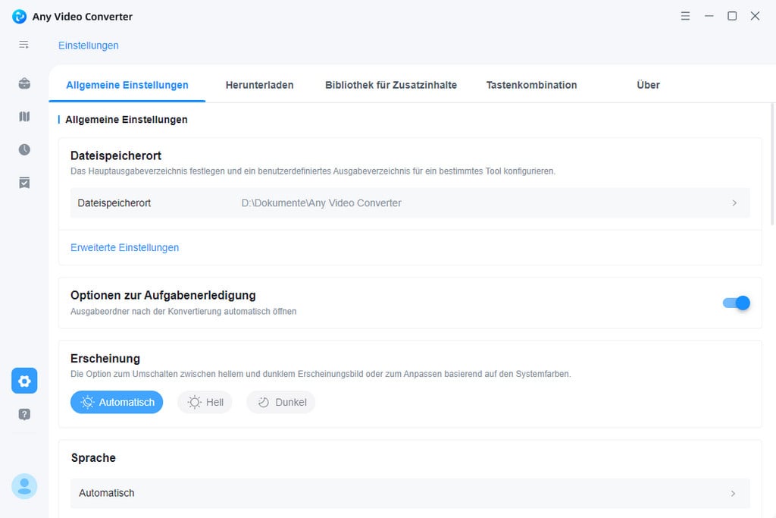Select the Hell appearance option

[x=205, y=402]
